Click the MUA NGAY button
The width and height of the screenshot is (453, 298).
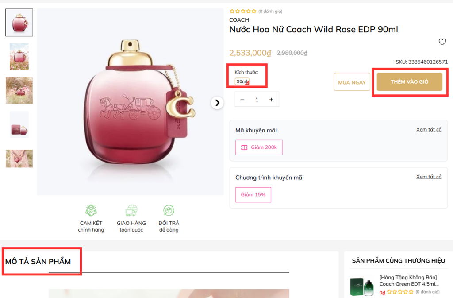352,82
